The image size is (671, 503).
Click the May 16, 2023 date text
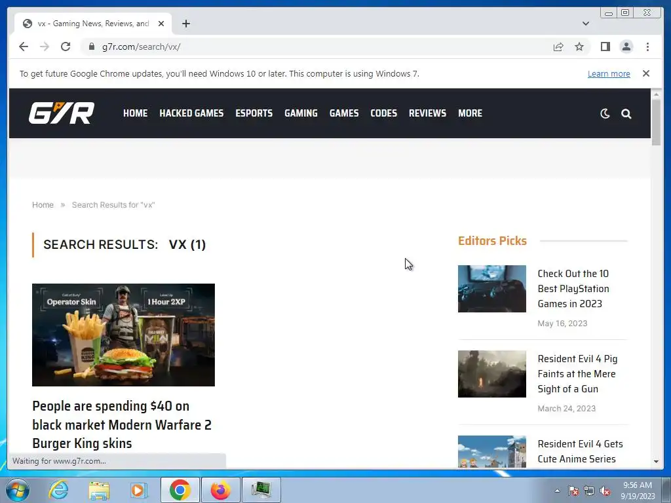click(x=562, y=324)
